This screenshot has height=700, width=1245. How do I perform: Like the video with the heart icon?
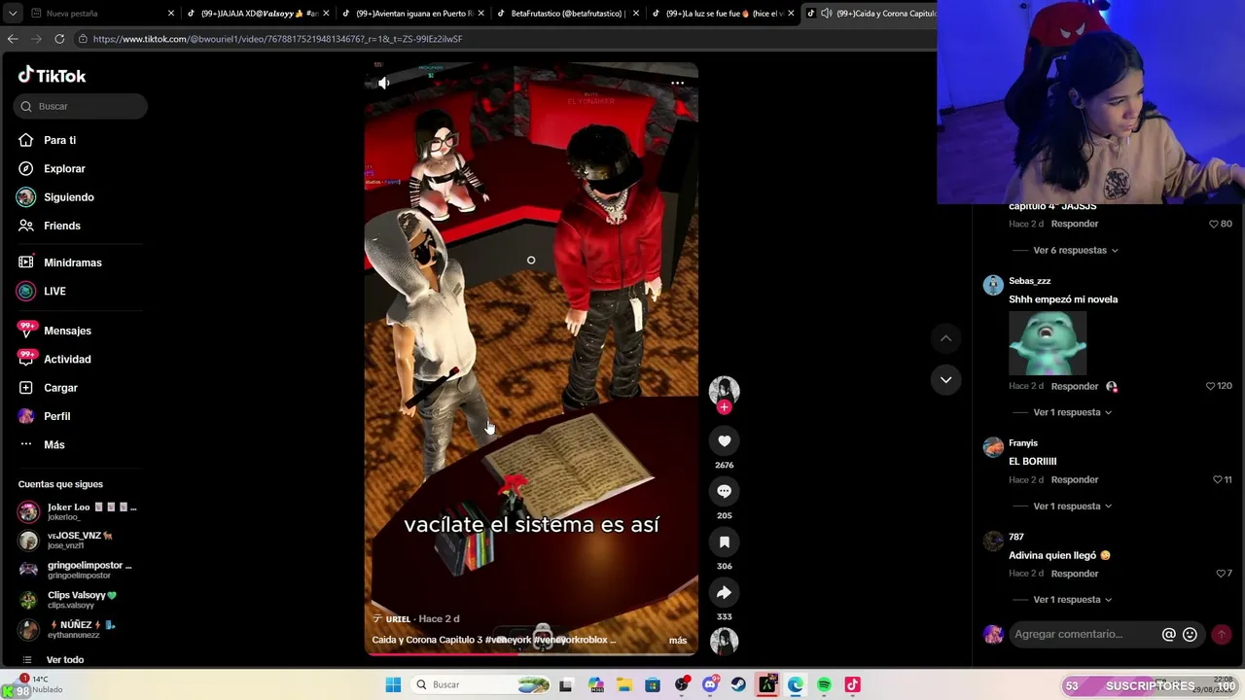(724, 441)
